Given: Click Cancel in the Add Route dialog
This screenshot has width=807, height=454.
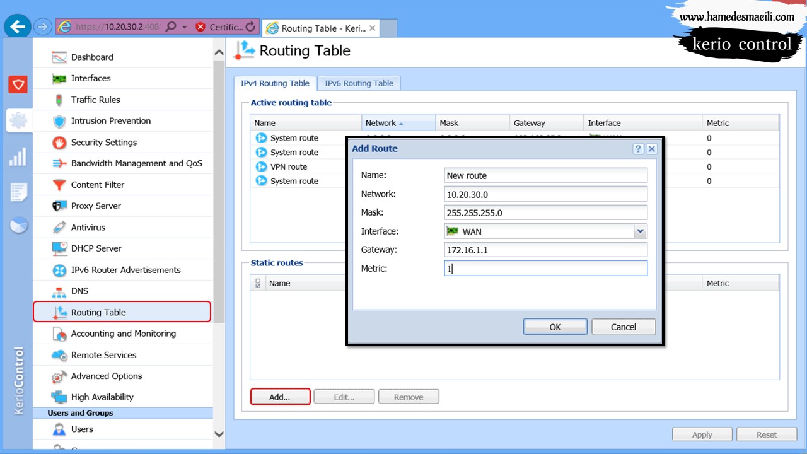Looking at the screenshot, I should click(x=624, y=327).
